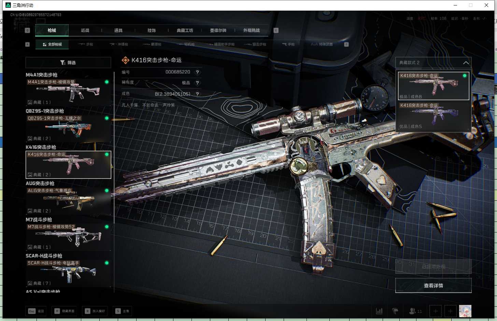The width and height of the screenshot is (497, 321).
Task: Click the 隐藏界面 hide interface button
Action: [x=65, y=311]
